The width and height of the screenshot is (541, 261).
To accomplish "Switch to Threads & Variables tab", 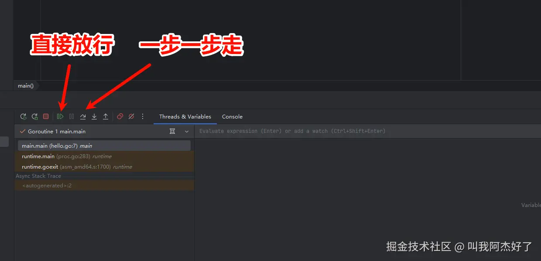I will [185, 117].
